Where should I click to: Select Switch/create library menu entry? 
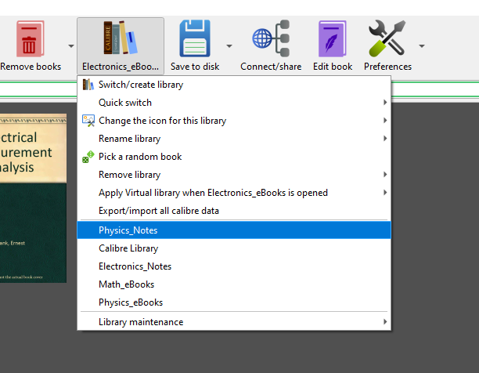[234, 85]
